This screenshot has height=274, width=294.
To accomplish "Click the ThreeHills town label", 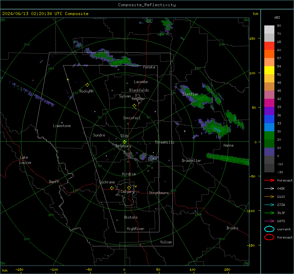I will 164,142.
